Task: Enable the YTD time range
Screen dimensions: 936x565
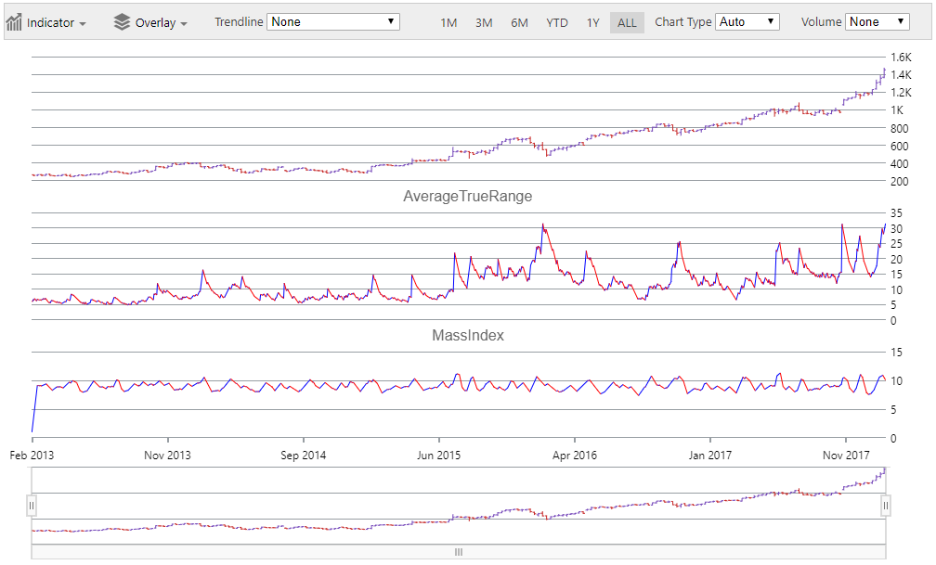Action: pos(557,22)
